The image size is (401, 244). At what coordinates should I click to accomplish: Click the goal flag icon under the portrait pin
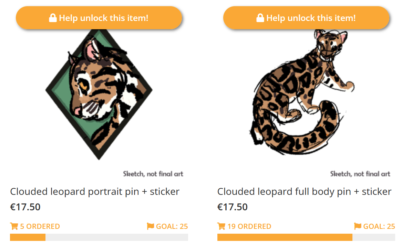click(150, 226)
